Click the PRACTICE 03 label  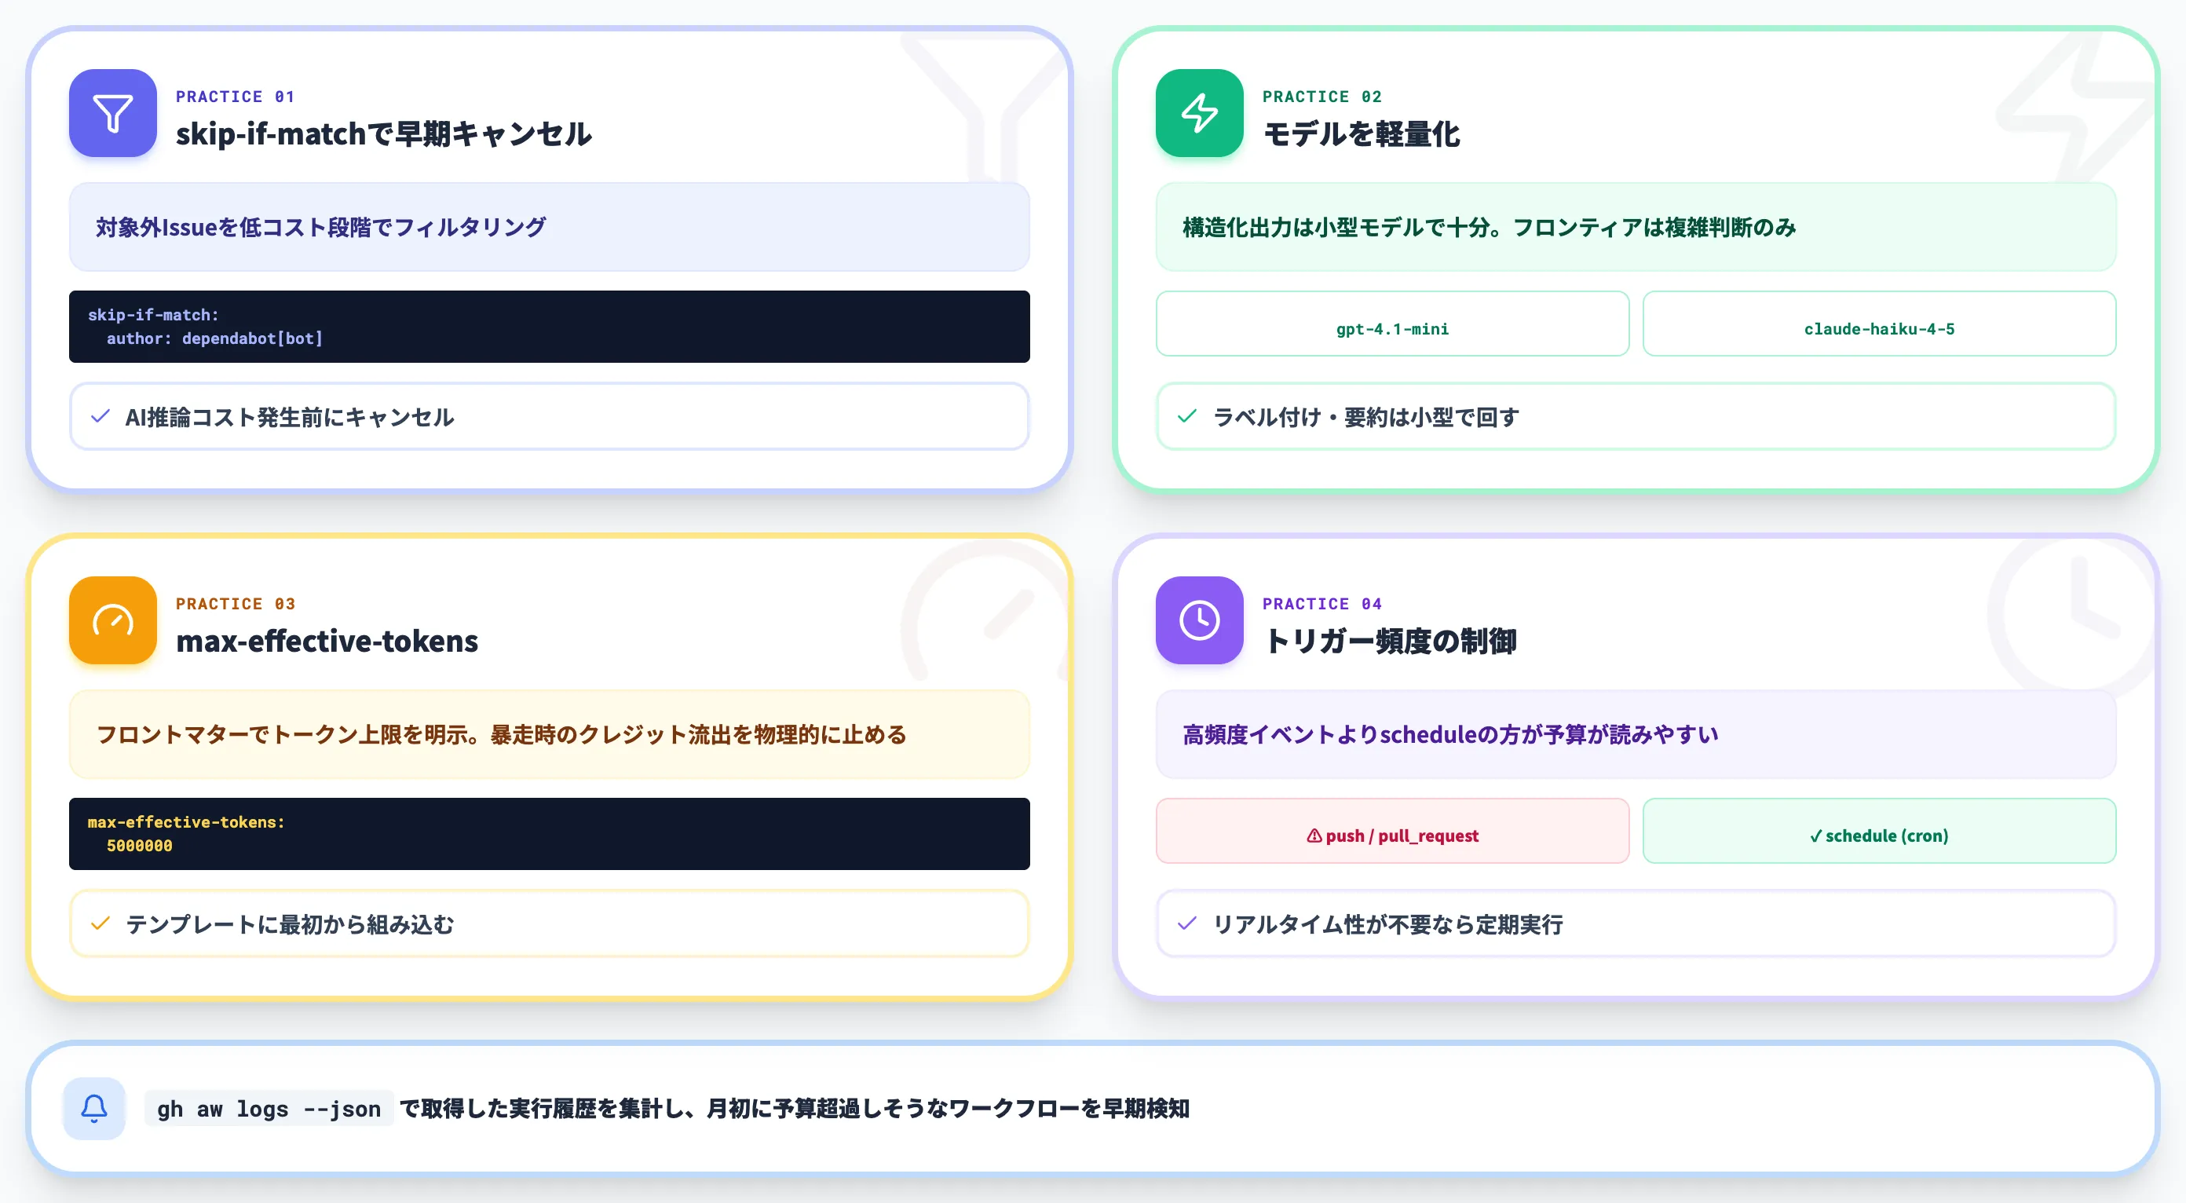(x=235, y=604)
